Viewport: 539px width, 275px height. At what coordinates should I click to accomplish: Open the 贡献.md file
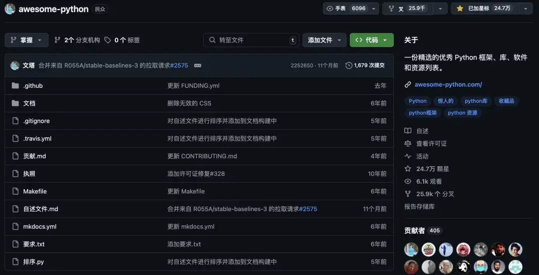pyautogui.click(x=34, y=156)
